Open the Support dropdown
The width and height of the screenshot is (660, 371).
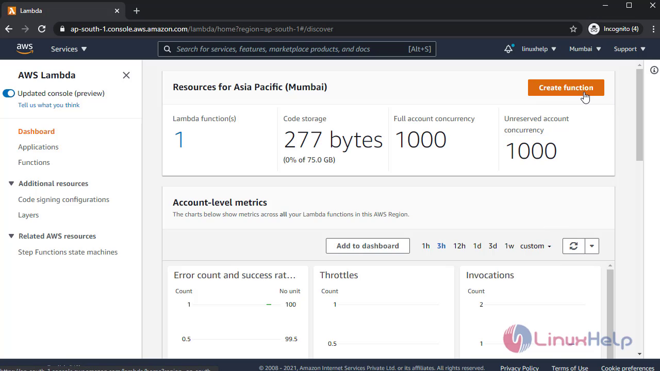(630, 49)
